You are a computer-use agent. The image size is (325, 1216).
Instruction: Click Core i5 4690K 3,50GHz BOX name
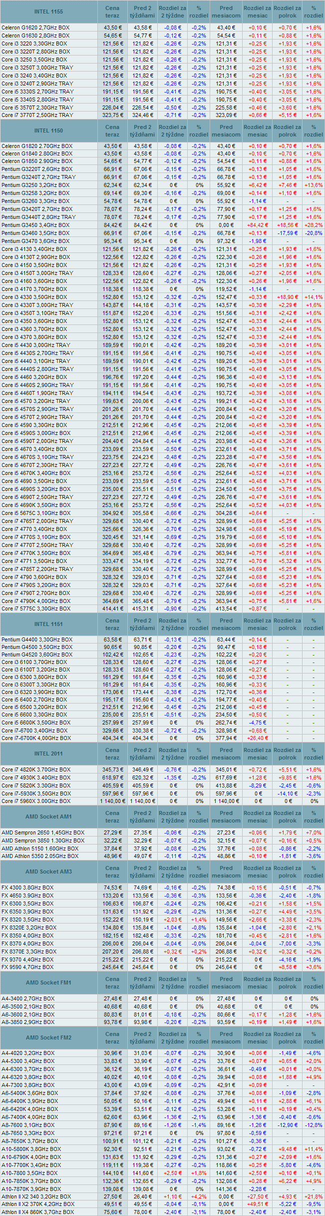click(x=35, y=505)
